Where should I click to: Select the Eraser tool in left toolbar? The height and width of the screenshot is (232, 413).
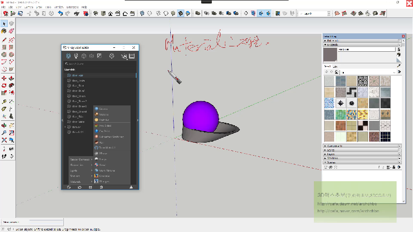pos(11,31)
